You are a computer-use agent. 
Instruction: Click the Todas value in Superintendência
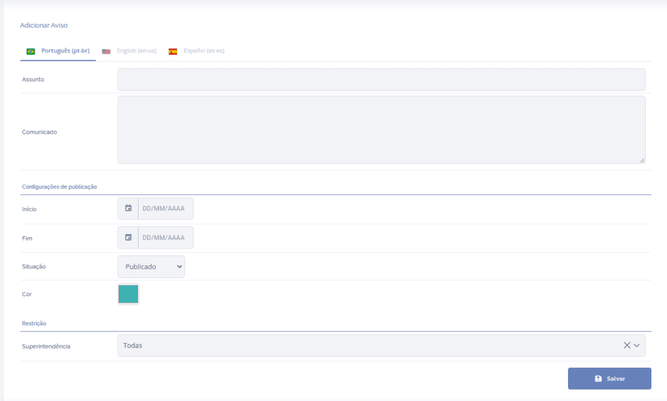tap(133, 345)
